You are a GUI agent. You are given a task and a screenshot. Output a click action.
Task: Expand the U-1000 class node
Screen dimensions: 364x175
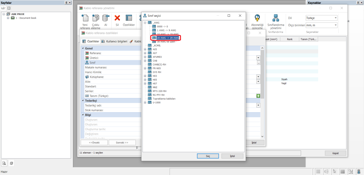point(145,102)
